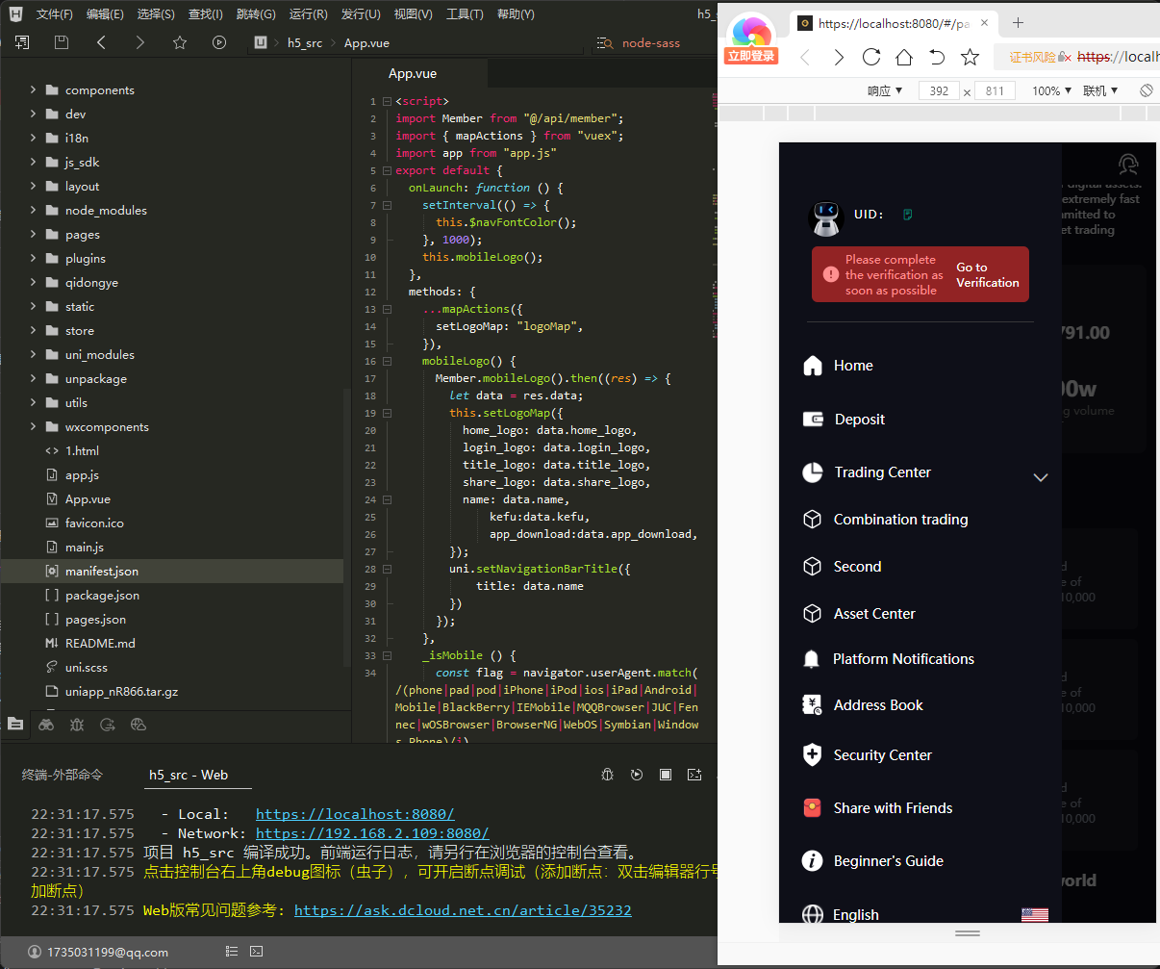This screenshot has height=969, width=1160.
Task: Click the rotate device icon in responsive toolbar
Action: (1146, 90)
